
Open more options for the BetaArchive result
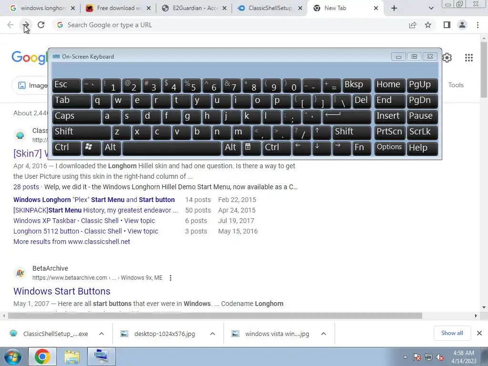tap(171, 278)
